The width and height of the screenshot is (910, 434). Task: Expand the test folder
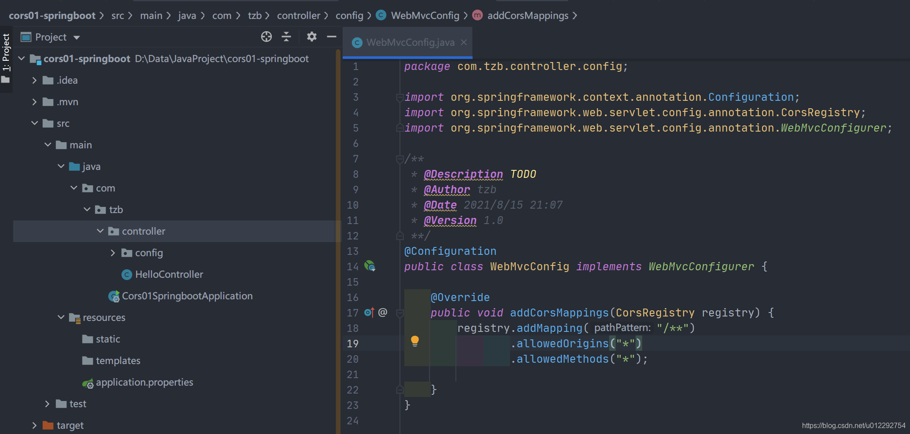tap(48, 404)
